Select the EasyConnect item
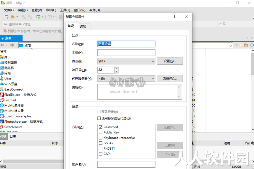The width and height of the screenshot is (254, 169). click(x=12, y=89)
